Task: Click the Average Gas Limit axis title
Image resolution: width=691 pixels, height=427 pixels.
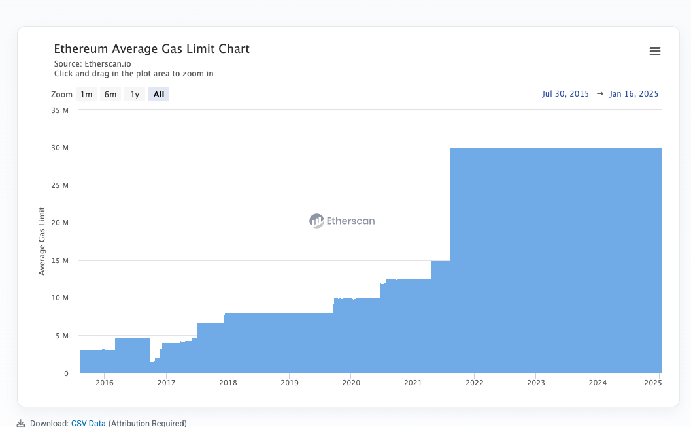Action: (42, 241)
